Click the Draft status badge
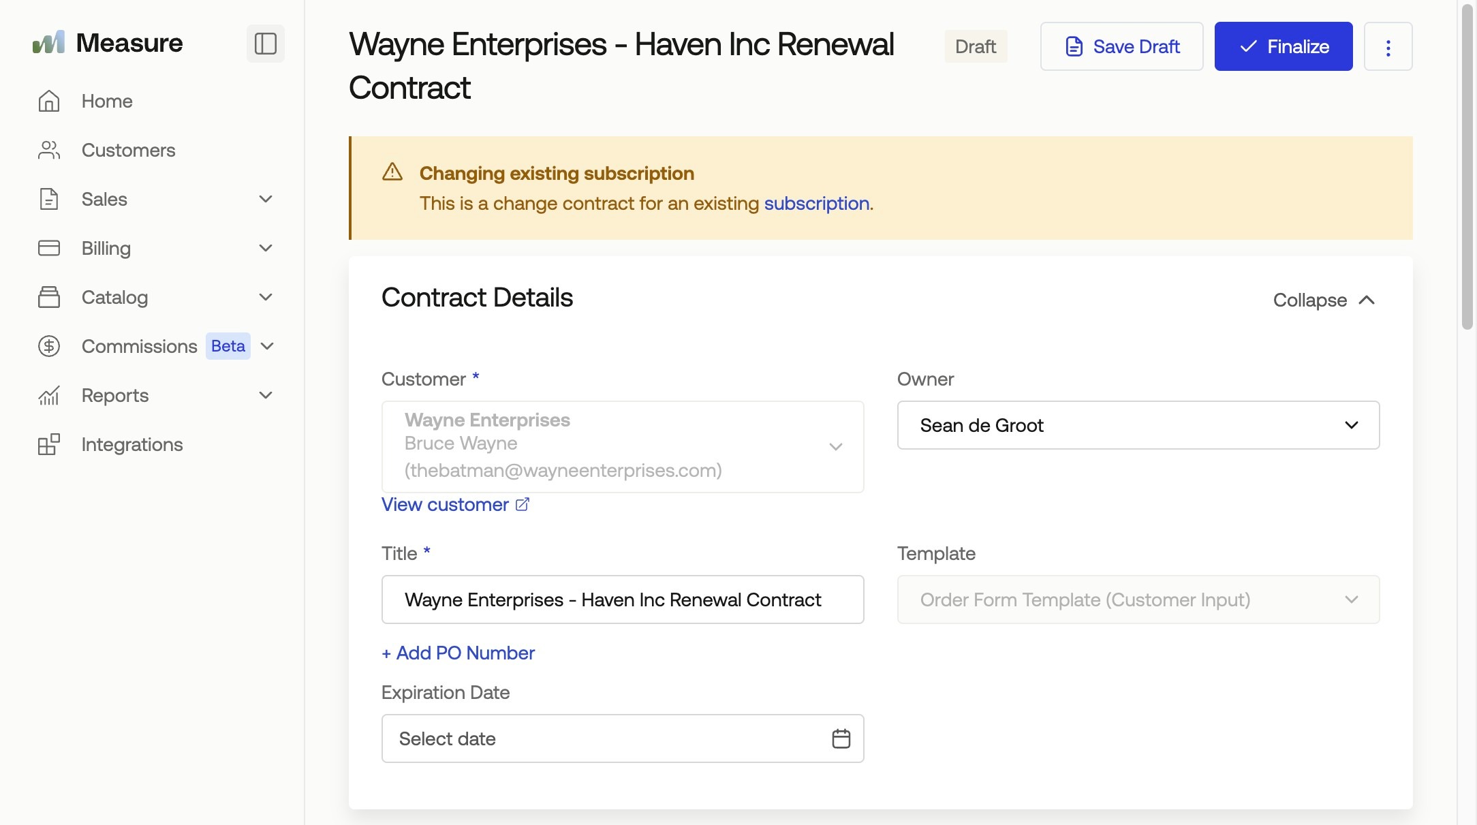1477x825 pixels. pyautogui.click(x=976, y=46)
